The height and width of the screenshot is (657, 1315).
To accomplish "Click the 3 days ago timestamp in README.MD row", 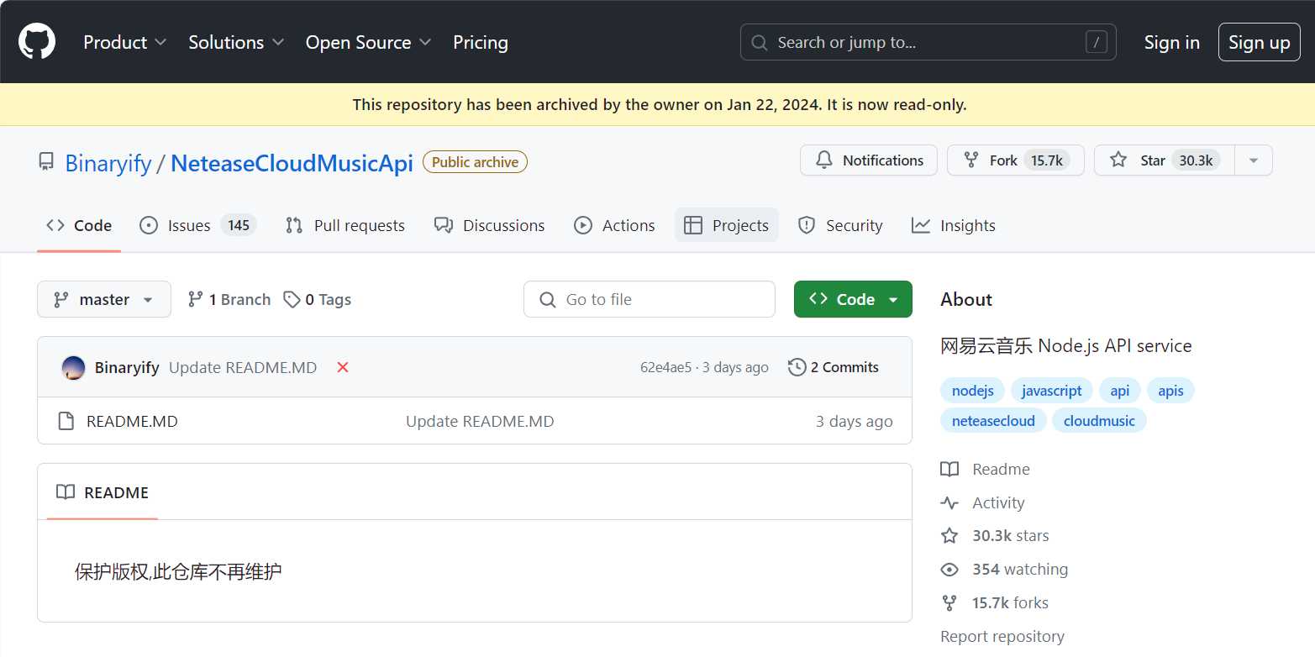I will [x=854, y=421].
